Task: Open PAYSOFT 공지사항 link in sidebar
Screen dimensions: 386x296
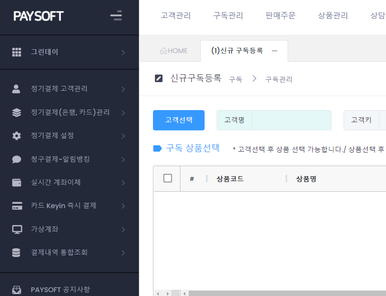Action: (x=60, y=289)
